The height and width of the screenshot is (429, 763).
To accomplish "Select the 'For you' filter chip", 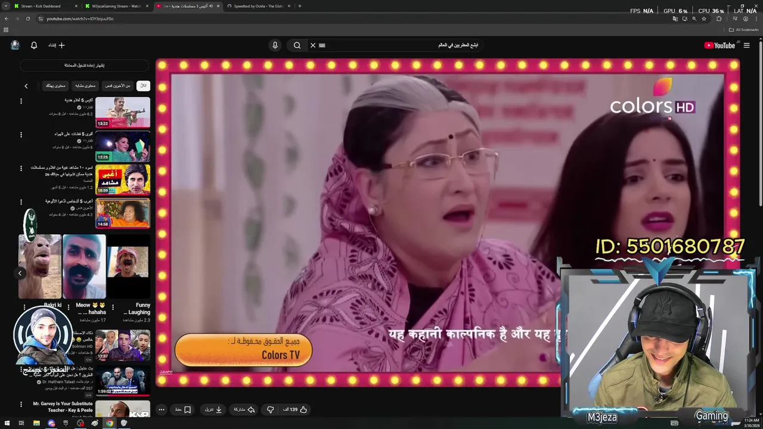I will click(x=55, y=86).
